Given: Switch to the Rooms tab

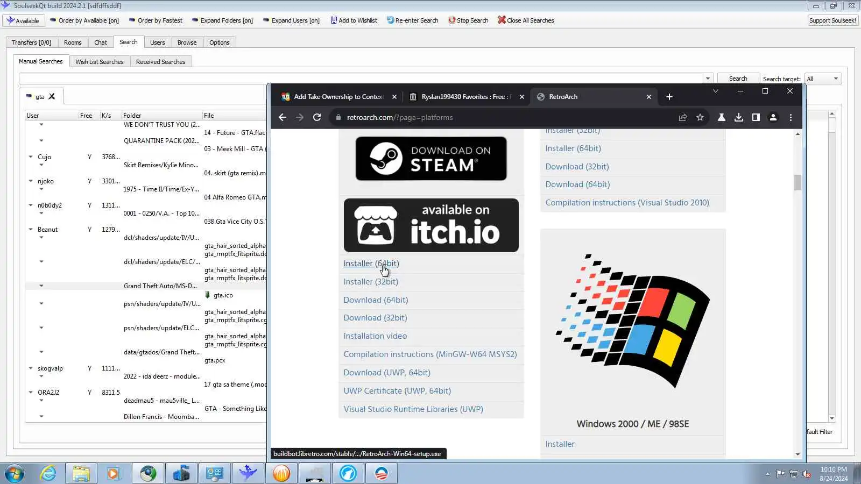Looking at the screenshot, I should (x=73, y=42).
